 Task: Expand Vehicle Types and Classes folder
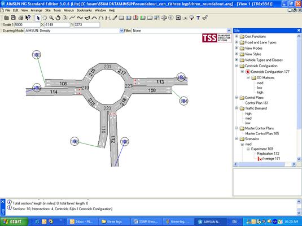(237, 60)
